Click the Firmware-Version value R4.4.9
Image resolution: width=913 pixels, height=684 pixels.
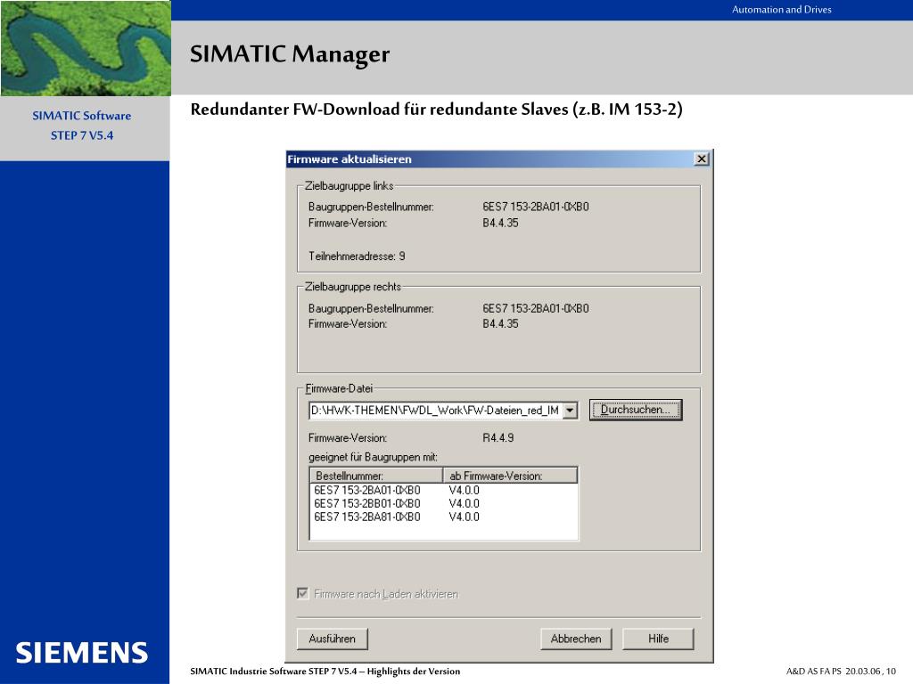498,438
